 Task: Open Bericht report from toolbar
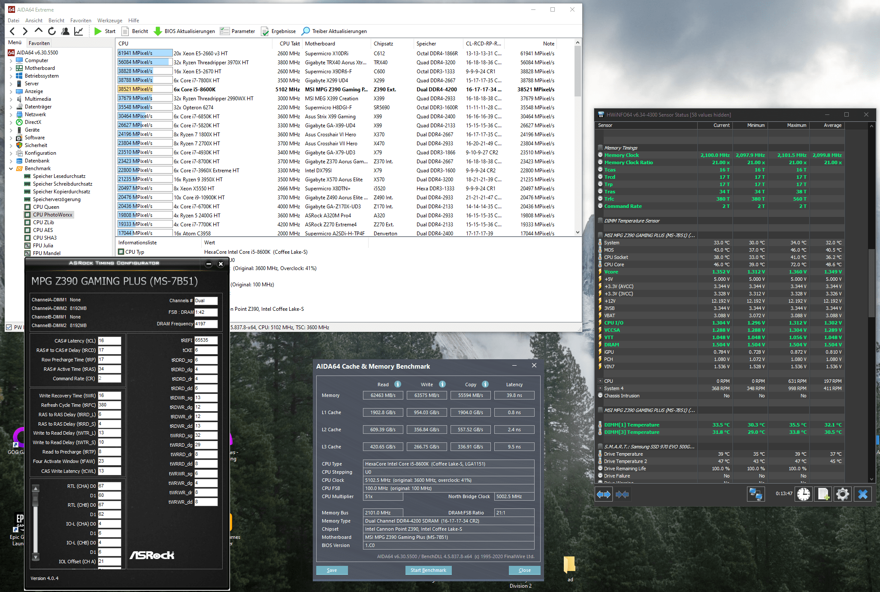pos(135,31)
